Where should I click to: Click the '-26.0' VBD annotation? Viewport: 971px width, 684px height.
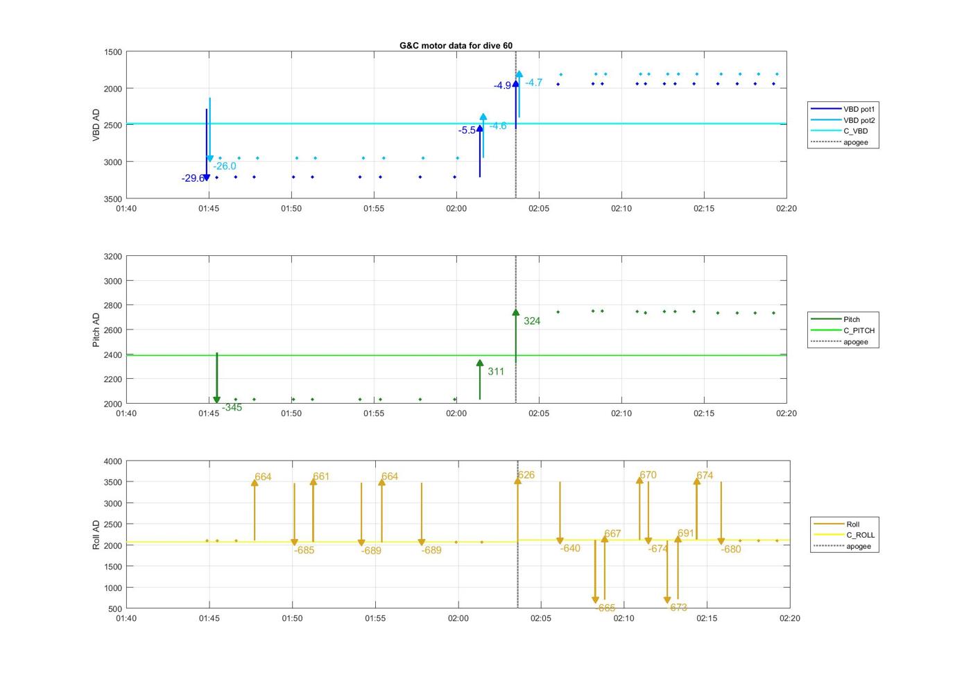pyautogui.click(x=225, y=166)
